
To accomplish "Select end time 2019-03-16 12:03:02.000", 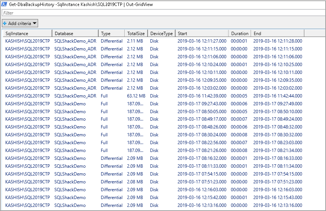I will (x=277, y=88).
